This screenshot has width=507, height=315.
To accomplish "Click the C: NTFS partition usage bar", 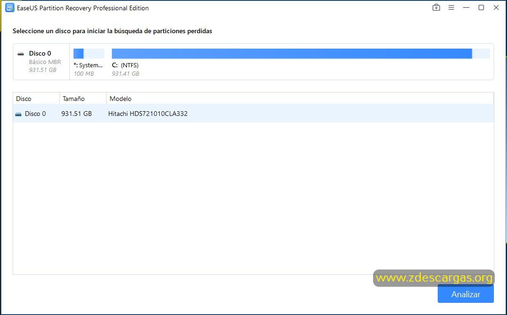I will coord(301,54).
